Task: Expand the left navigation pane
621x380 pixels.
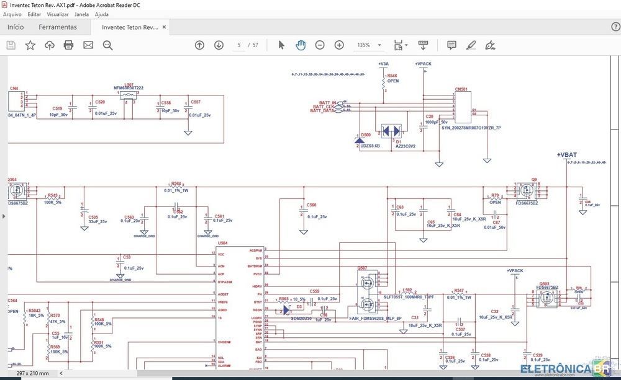Action: [x=3, y=216]
